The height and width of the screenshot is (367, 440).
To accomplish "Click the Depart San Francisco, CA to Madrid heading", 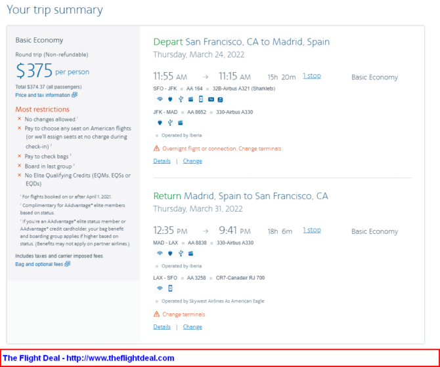I will (x=241, y=42).
